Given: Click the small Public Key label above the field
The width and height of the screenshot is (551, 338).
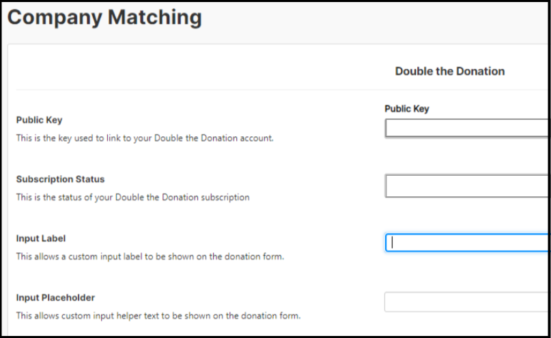Looking at the screenshot, I should pos(407,109).
